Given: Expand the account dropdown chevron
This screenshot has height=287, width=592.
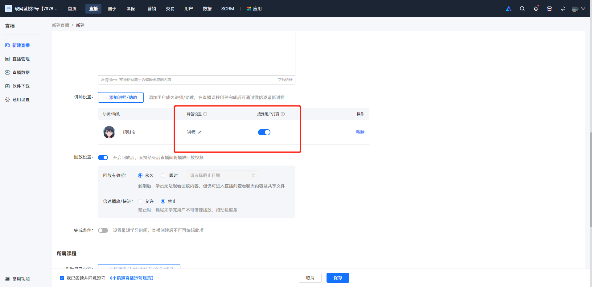Looking at the screenshot, I should click(583, 9).
